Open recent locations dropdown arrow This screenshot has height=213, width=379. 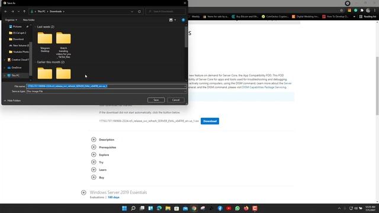pyautogui.click(x=18, y=11)
